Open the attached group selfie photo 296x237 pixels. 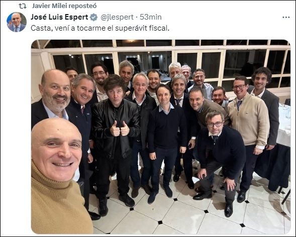pos(161,137)
